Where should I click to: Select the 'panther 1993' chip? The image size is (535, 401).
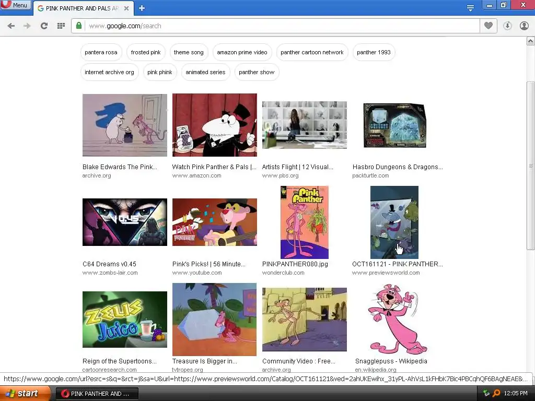374,52
